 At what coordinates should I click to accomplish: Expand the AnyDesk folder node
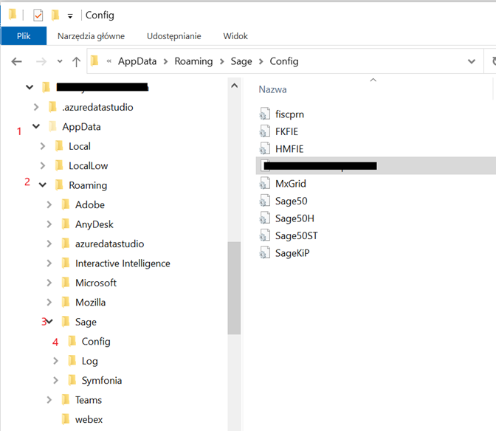click(49, 224)
